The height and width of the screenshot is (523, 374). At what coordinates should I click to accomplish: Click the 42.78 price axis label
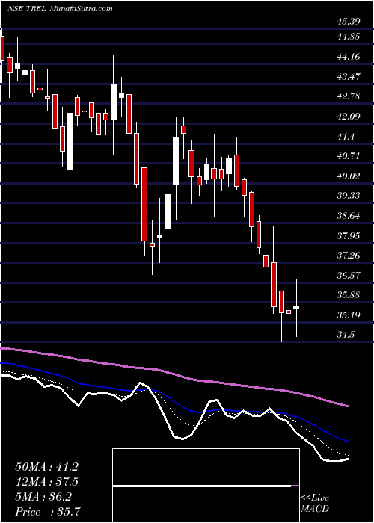[349, 96]
